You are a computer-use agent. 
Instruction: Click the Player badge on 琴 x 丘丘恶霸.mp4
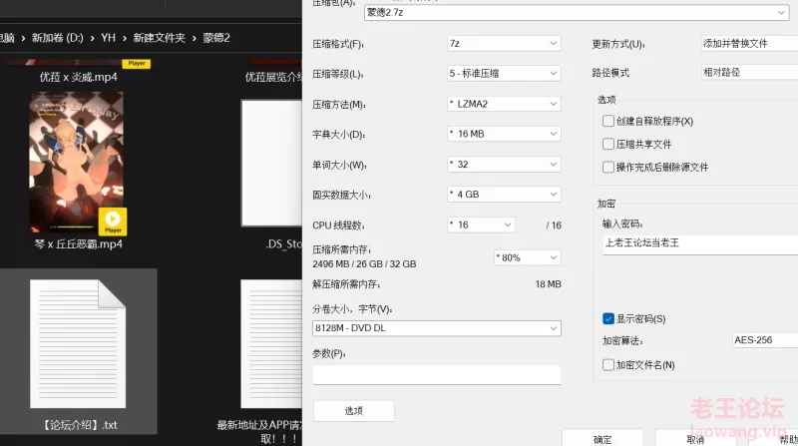tap(113, 222)
